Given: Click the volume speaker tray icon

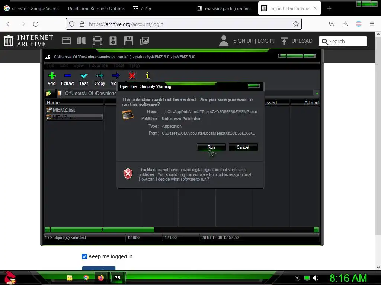Looking at the screenshot, I should pos(316,278).
